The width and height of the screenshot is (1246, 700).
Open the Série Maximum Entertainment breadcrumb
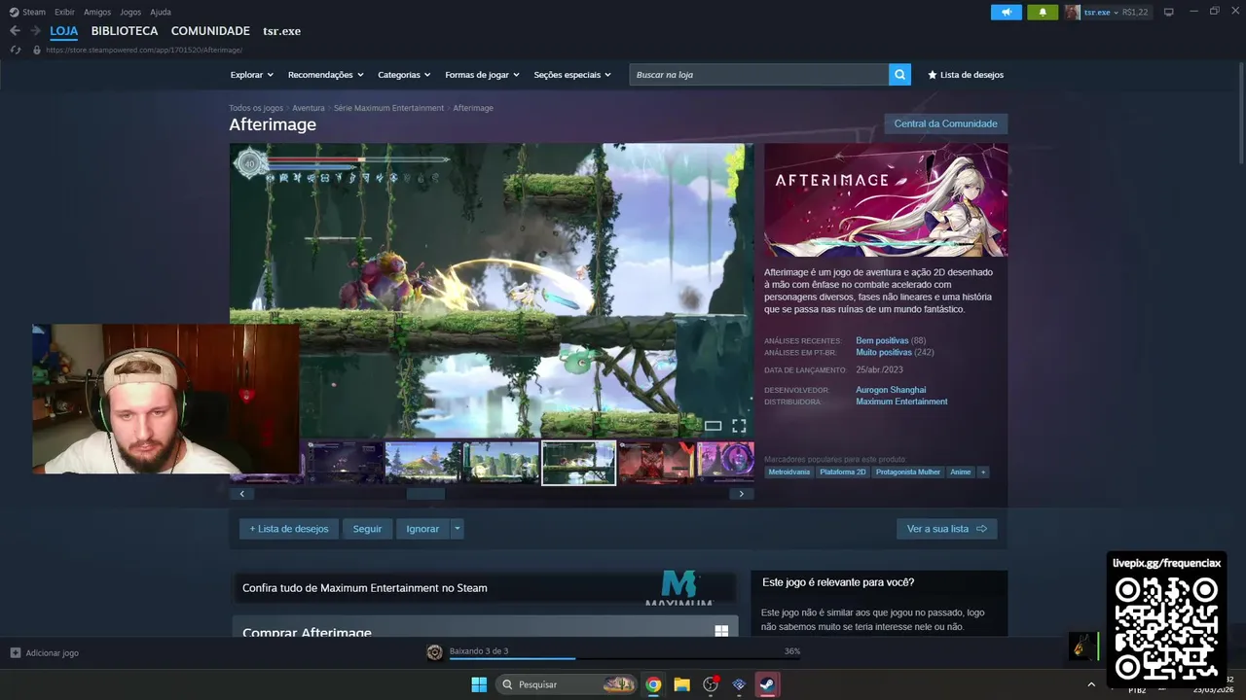[x=388, y=108]
